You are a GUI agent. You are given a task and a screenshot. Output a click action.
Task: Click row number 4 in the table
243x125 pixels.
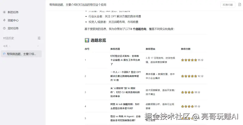tap(85, 106)
